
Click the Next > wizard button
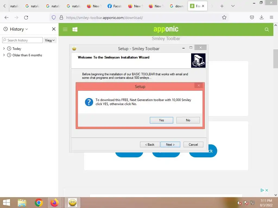coord(170,145)
